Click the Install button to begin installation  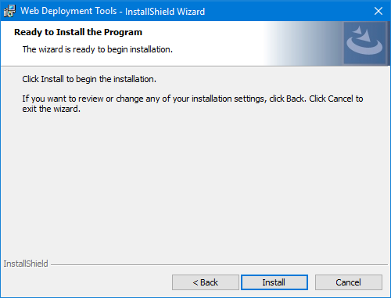click(274, 282)
